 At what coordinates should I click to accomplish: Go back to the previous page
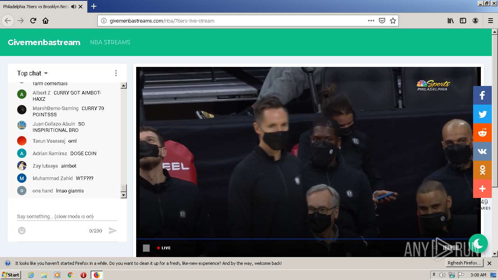8,21
